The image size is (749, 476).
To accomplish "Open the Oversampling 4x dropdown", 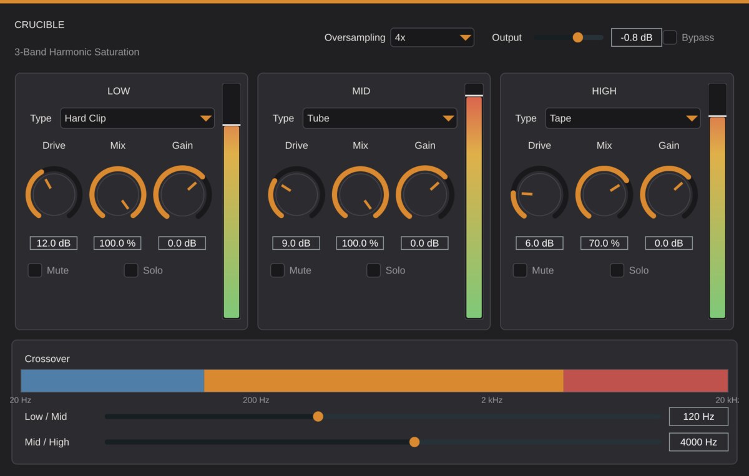I will [433, 37].
